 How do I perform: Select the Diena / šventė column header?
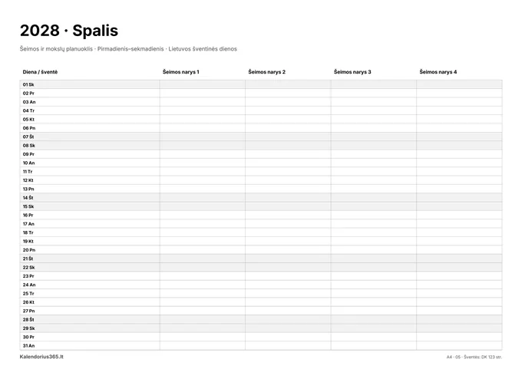point(40,72)
